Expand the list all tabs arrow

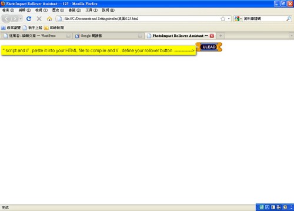(x=292, y=36)
